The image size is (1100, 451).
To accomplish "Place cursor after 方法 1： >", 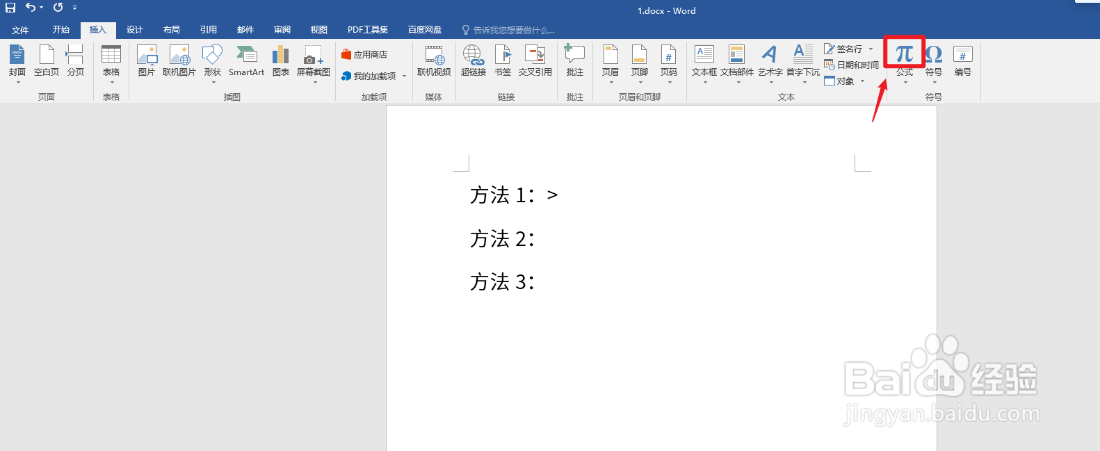I will pos(559,195).
